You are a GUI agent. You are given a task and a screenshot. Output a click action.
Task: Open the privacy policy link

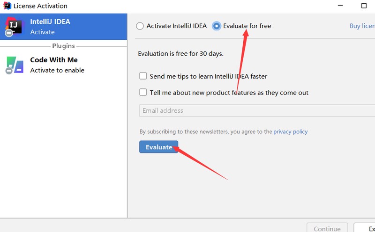click(x=291, y=131)
